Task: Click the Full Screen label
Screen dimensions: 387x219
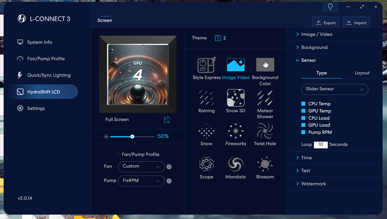Action: pyautogui.click(x=117, y=119)
